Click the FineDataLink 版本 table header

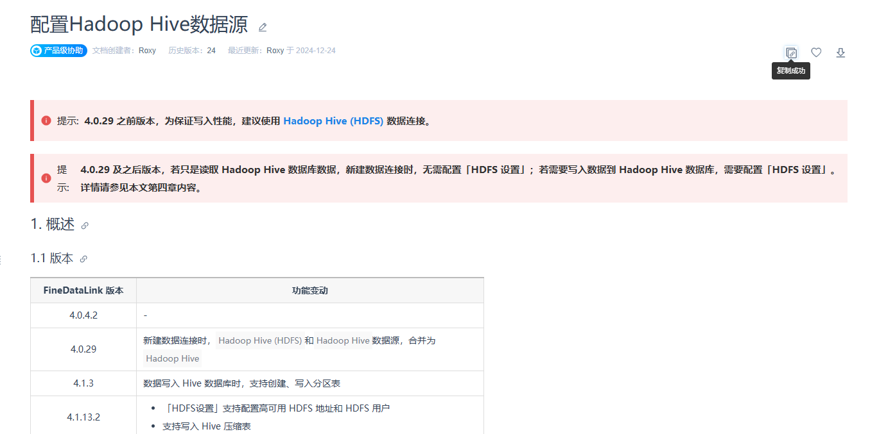[x=83, y=290]
